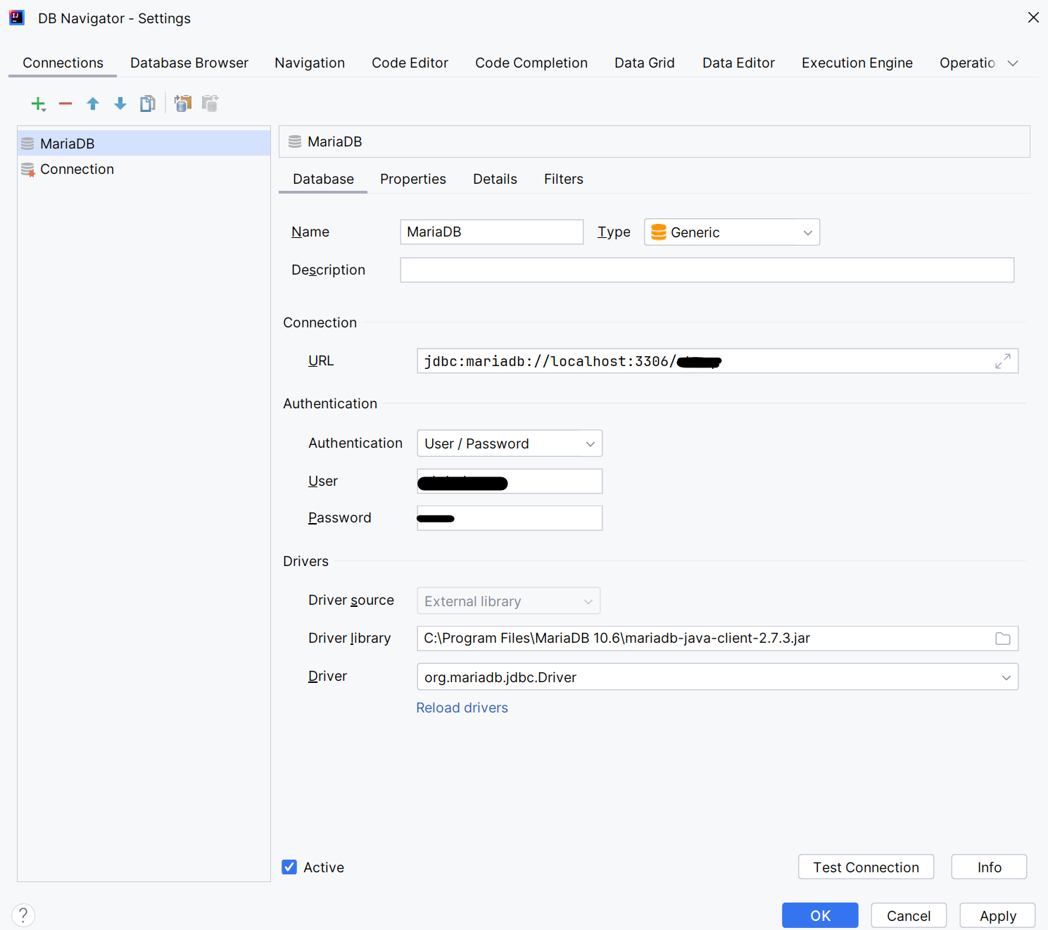Click the database icon in the MariaDB header
The image size is (1048, 930).
point(295,142)
